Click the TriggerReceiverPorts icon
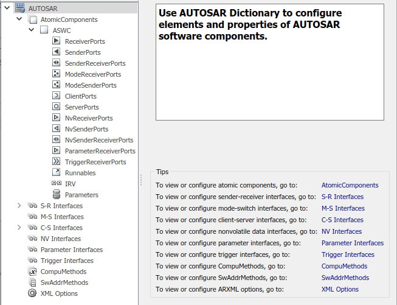This screenshot has height=305, width=397. click(56, 162)
